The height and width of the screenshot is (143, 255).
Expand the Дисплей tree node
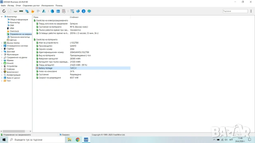click(x=2, y=52)
